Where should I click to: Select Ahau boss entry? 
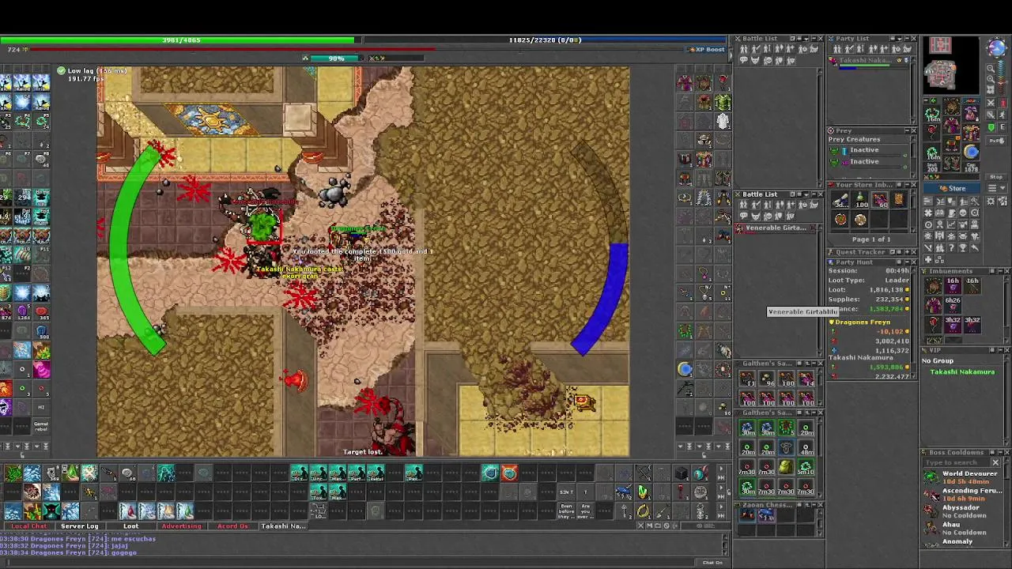963,529
